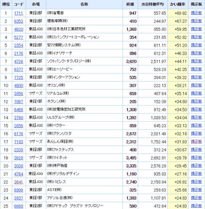Screen dimensions: 205x209
Task: Open 掲示板 link for code 2176
Action: point(196,53)
